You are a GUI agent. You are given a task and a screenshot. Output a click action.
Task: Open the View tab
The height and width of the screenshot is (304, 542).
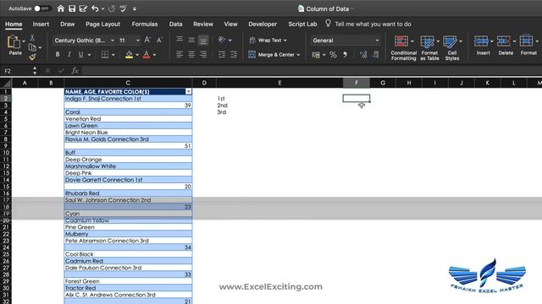point(230,24)
